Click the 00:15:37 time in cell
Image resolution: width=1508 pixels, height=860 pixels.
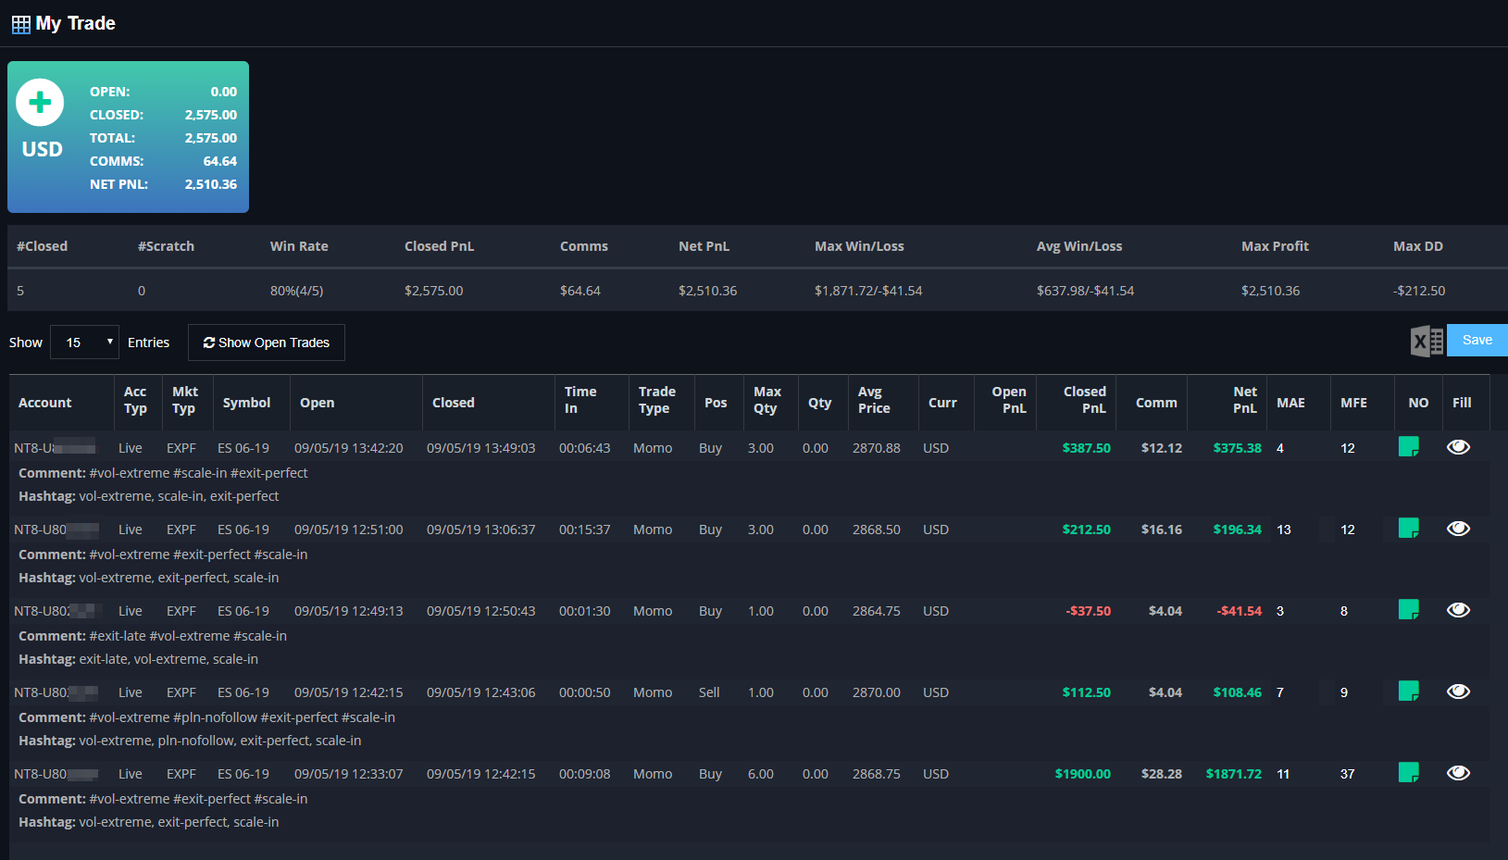tap(585, 530)
